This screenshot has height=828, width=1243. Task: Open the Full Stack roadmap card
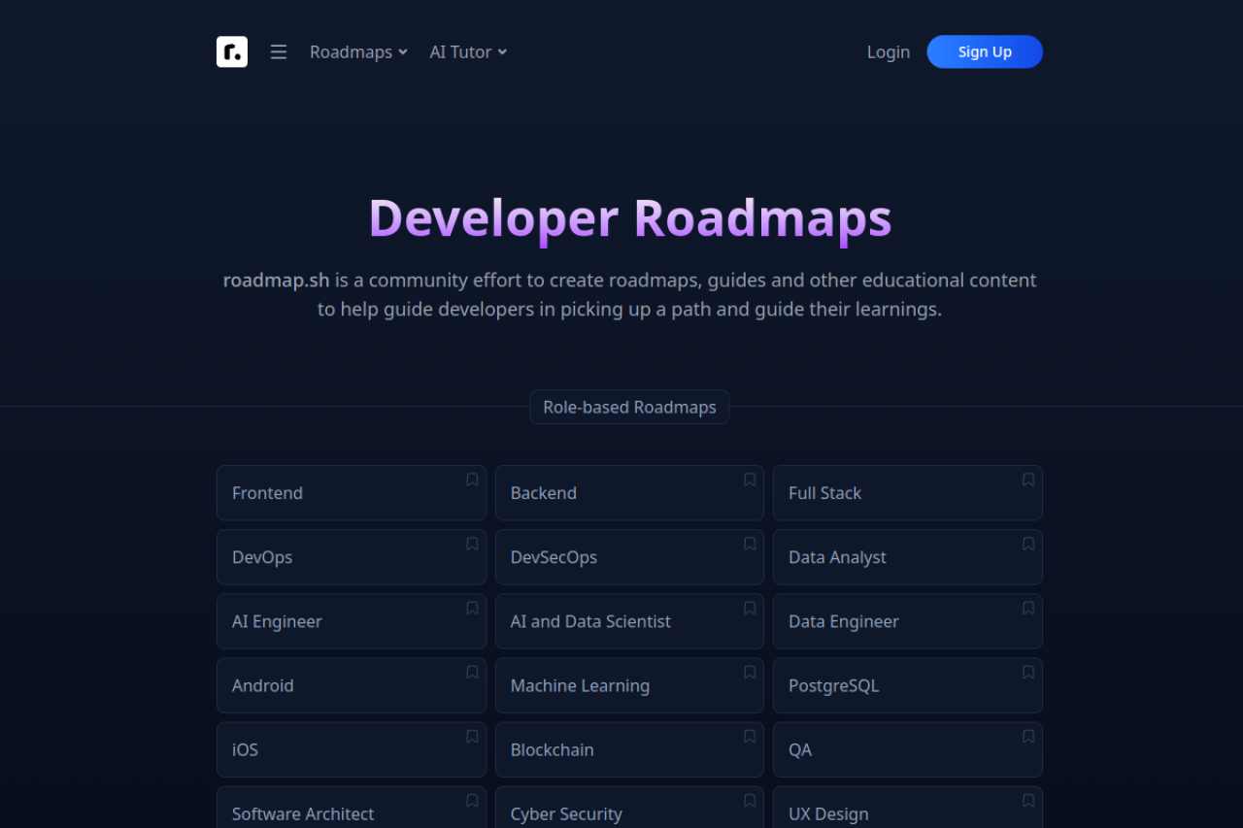click(908, 493)
